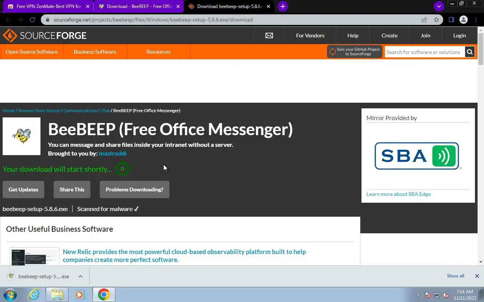Open the Open Source Software menu
The height and width of the screenshot is (302, 484).
point(32,52)
